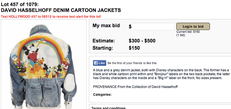
Task: Click the dollar sign beside the bid field
Action: [130, 27]
